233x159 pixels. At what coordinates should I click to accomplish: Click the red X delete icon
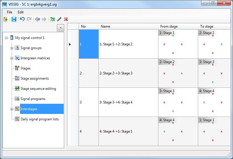click(x=66, y=19)
